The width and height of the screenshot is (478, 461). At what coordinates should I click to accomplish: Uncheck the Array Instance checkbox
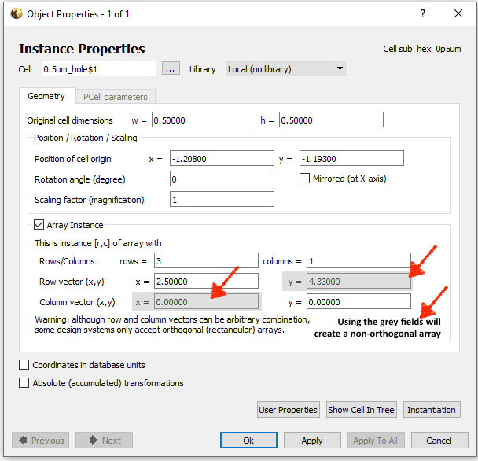click(x=39, y=225)
